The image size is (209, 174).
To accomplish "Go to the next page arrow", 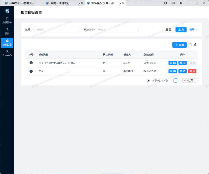I will coord(180,81).
